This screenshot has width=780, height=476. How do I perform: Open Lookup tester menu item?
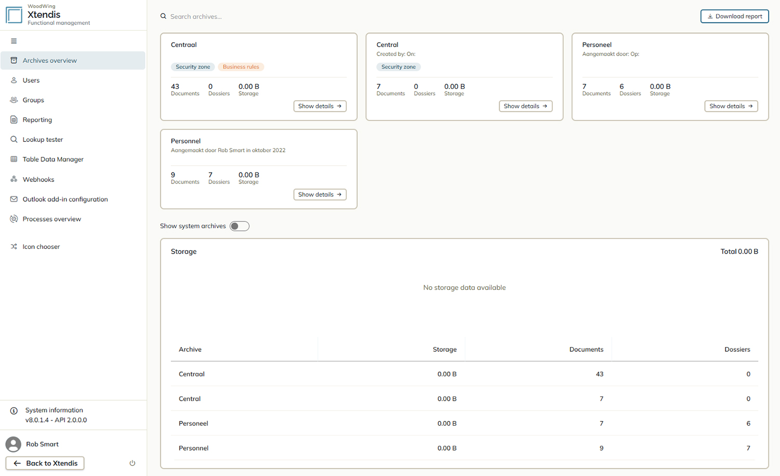pos(73,139)
